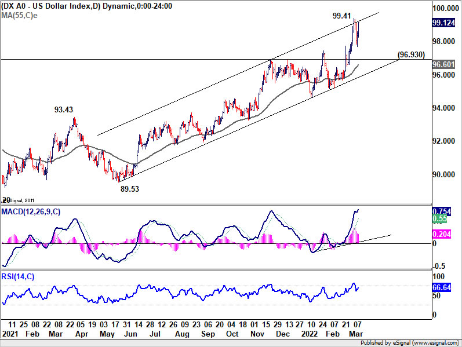Select the MACD value tag 0.754
The width and height of the screenshot is (462, 347).
[x=441, y=211]
